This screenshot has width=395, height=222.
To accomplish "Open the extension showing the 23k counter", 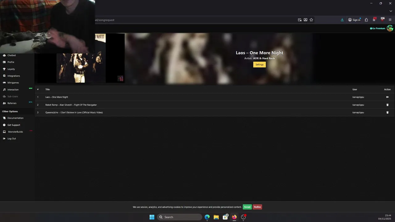I will [383, 19].
